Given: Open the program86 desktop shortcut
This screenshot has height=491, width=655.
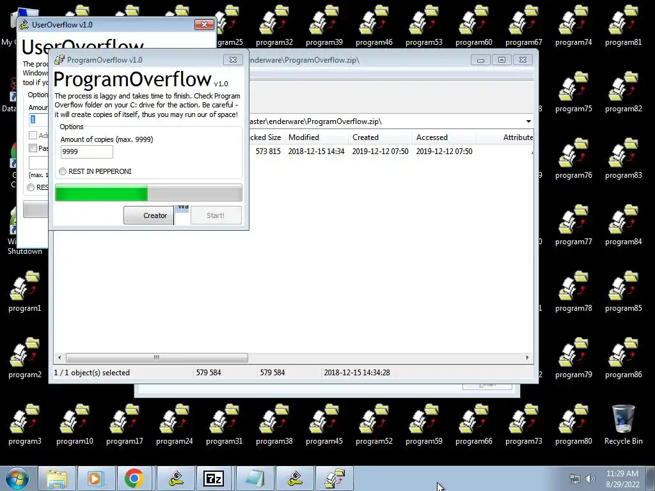Looking at the screenshot, I should click(x=623, y=358).
